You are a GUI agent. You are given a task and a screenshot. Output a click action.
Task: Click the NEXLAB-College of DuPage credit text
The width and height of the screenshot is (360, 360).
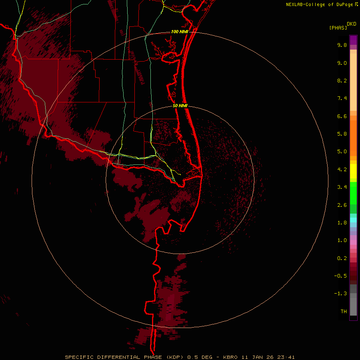319,4
